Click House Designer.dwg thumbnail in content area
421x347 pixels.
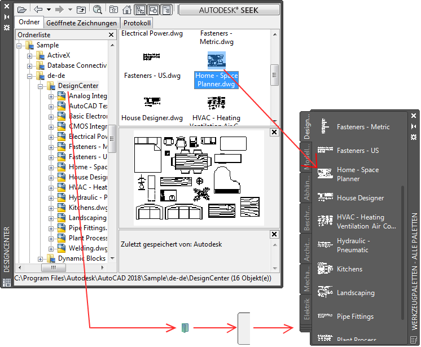152,102
